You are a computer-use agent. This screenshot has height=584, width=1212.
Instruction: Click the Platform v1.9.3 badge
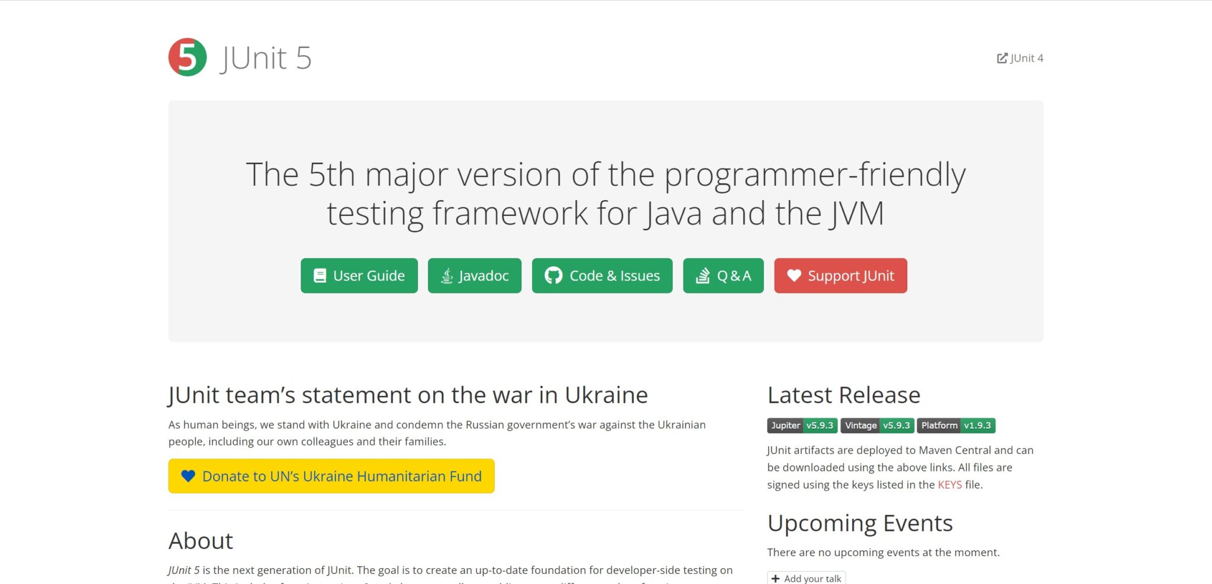(956, 425)
